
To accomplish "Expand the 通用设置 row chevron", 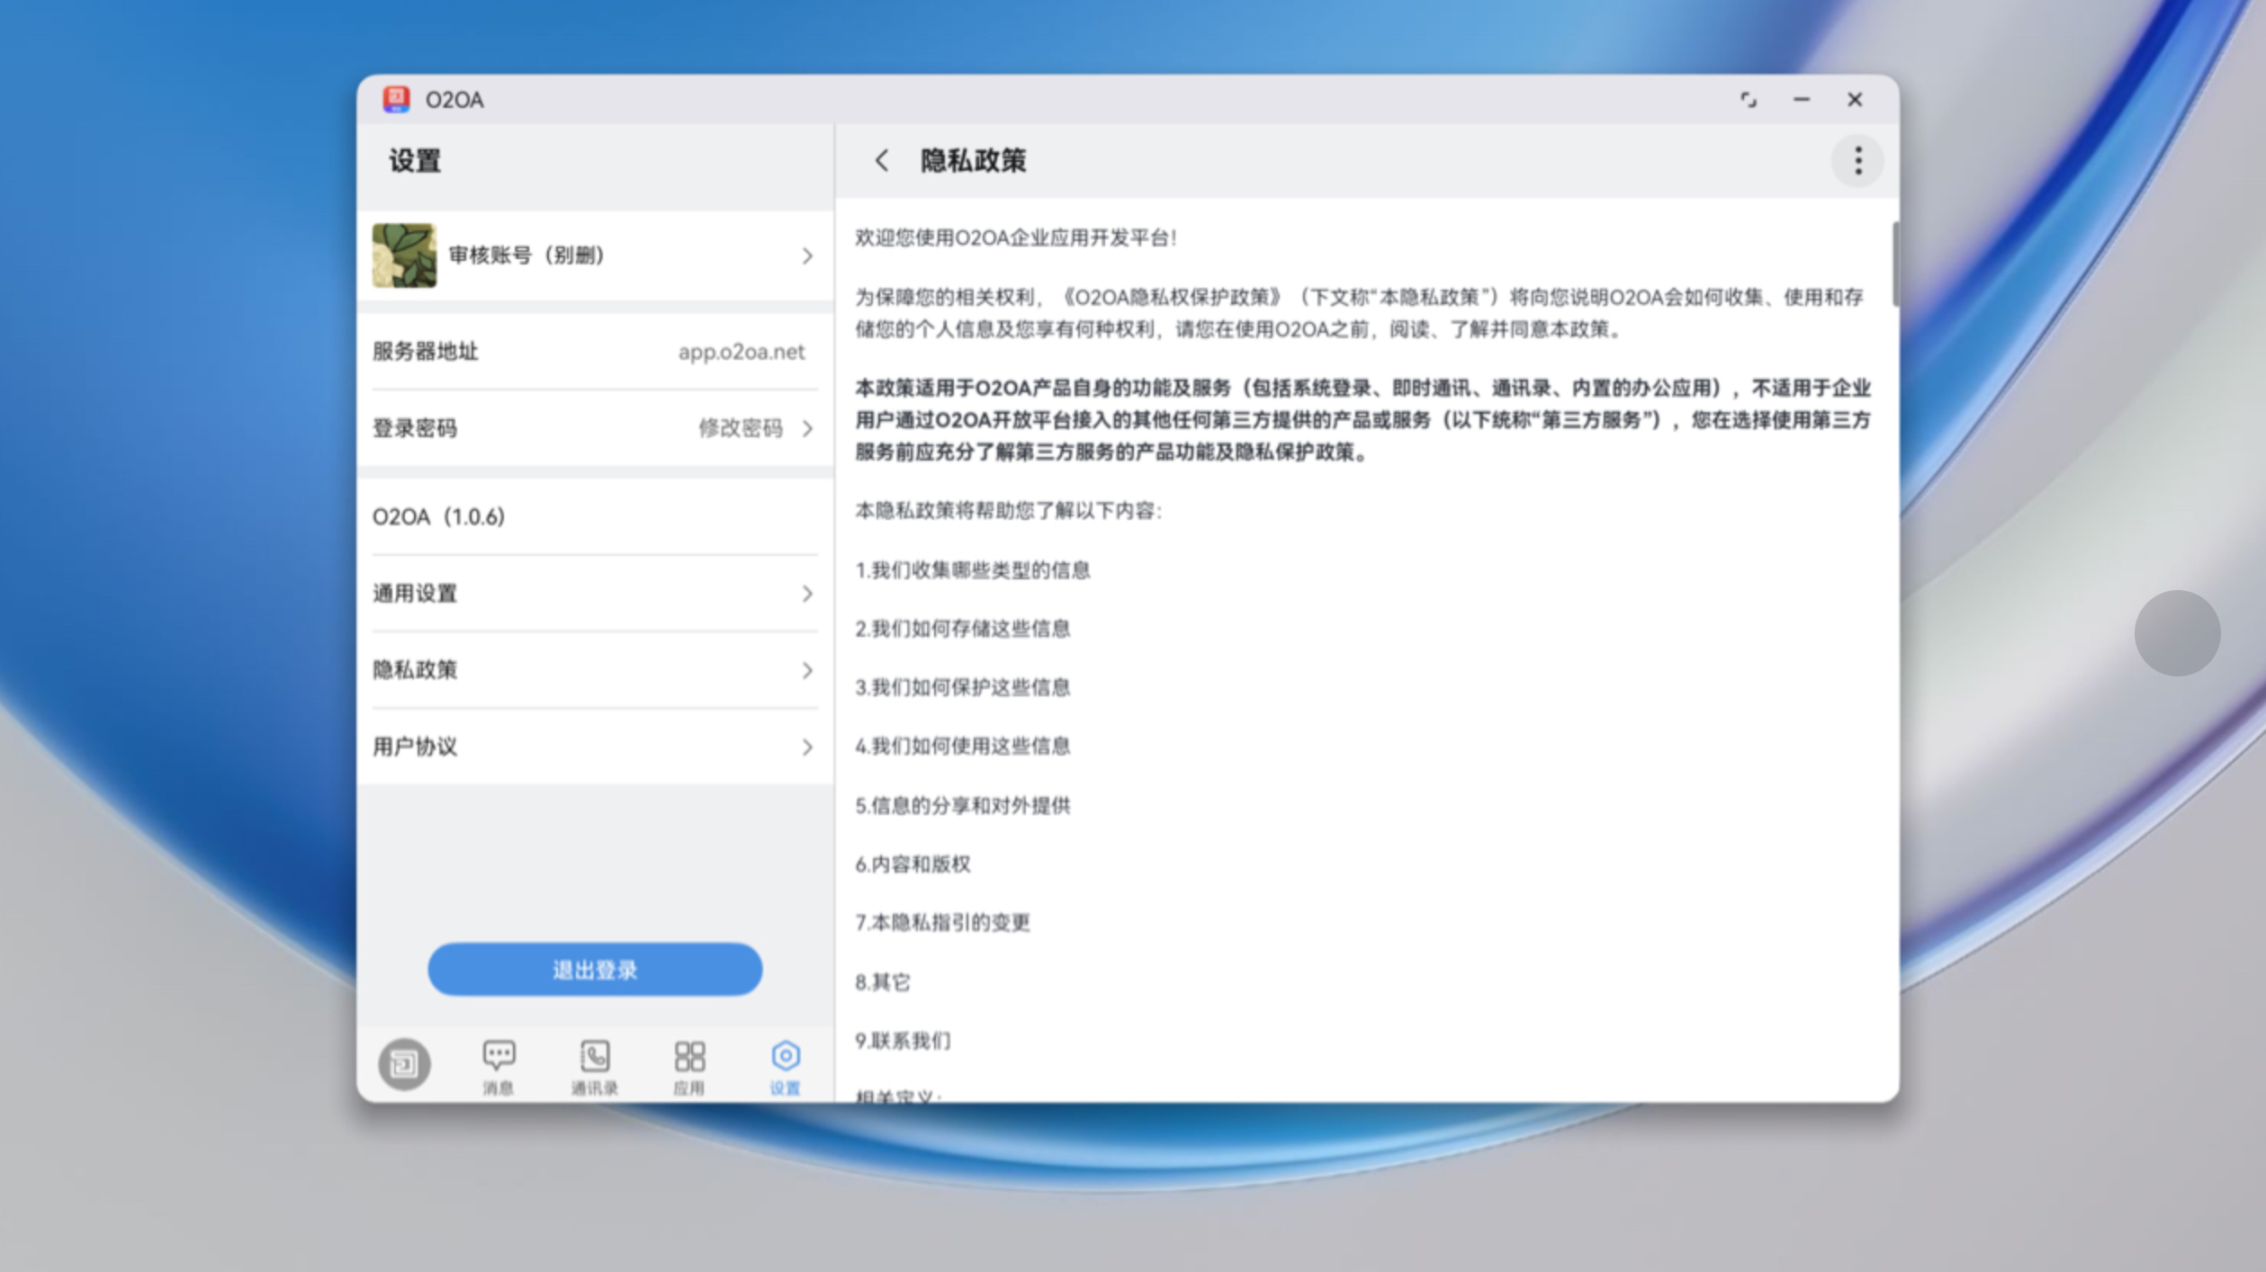I will pos(807,594).
